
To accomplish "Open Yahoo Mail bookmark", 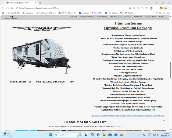I will 97,13.
